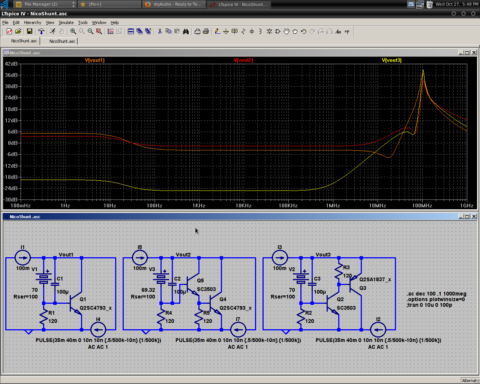Image resolution: width=480 pixels, height=384 pixels.
Task: Select the Move hand tool
Action: [x=286, y=31]
